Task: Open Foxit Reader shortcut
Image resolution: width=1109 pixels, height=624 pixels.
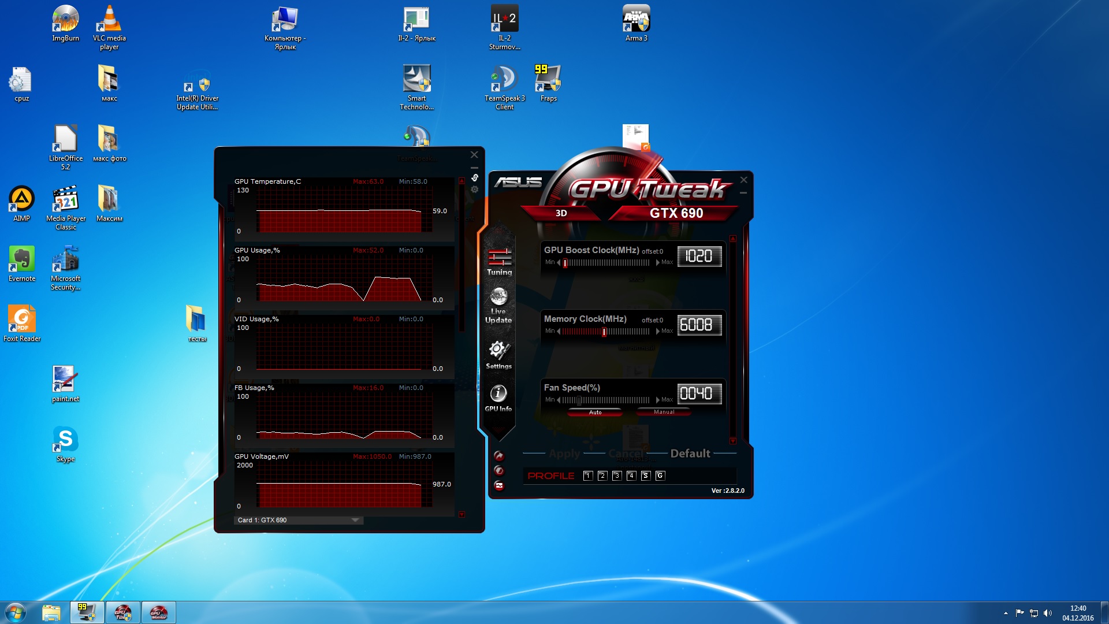Action: (22, 324)
